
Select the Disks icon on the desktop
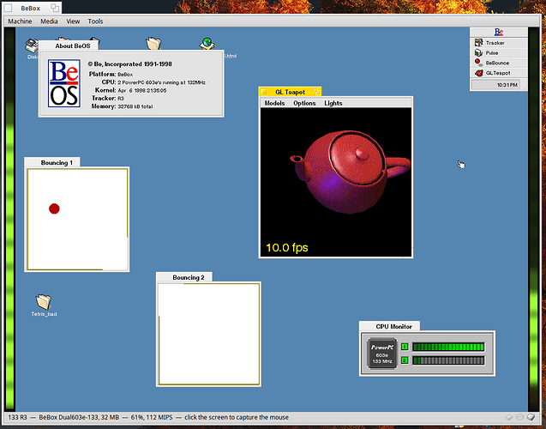pos(32,47)
